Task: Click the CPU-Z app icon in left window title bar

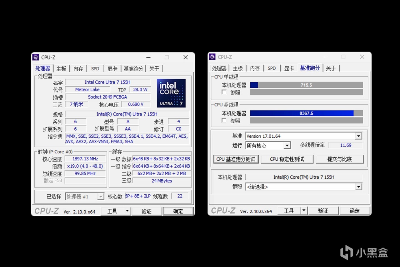Action: coord(36,57)
